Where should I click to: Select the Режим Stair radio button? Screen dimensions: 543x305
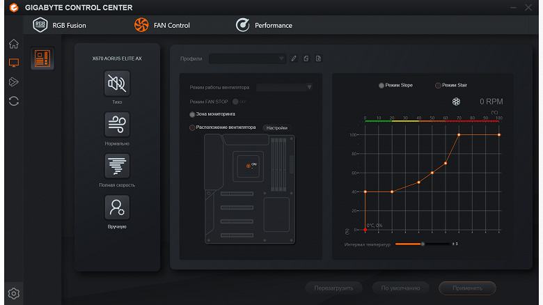click(438, 85)
